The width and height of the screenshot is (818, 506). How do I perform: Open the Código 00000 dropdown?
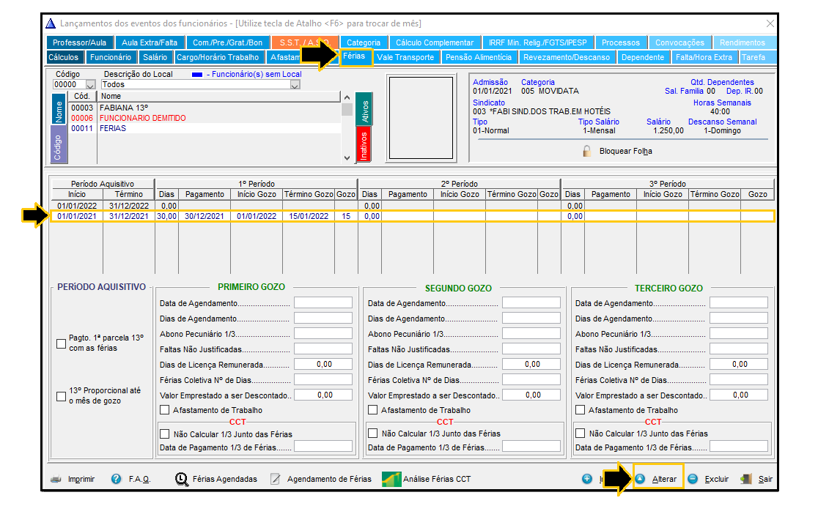click(x=90, y=84)
